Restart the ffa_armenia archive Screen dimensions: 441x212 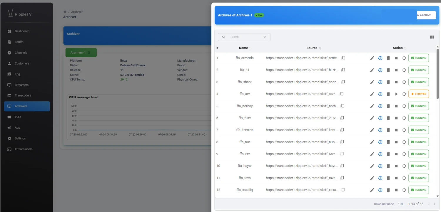(x=404, y=58)
